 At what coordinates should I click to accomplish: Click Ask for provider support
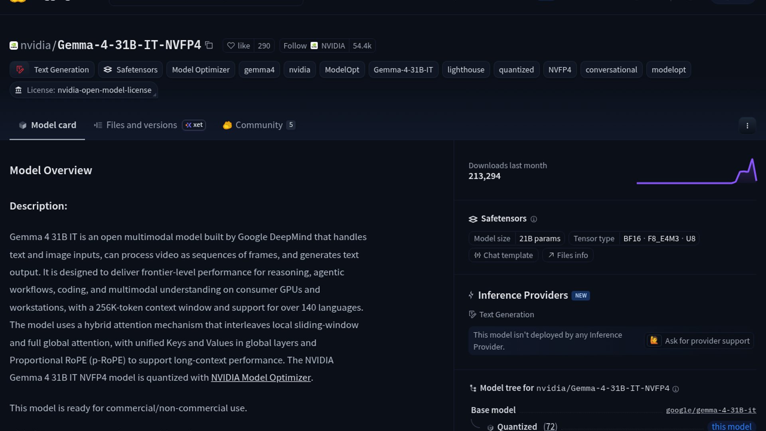coord(699,341)
